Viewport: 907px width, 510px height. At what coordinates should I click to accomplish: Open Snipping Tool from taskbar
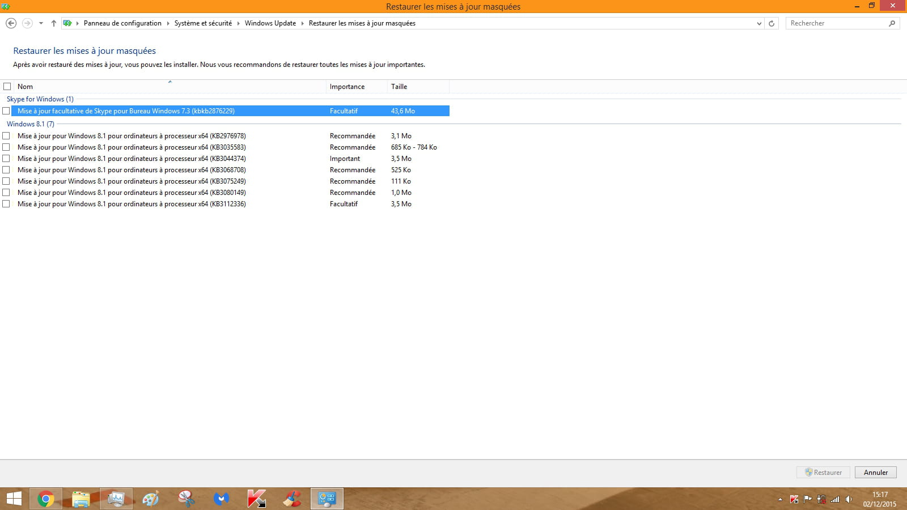(x=187, y=499)
